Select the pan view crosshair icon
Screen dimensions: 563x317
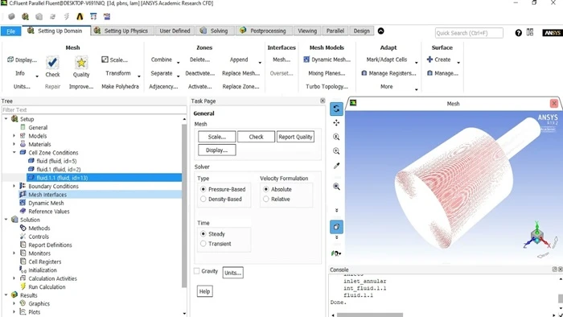[336, 123]
